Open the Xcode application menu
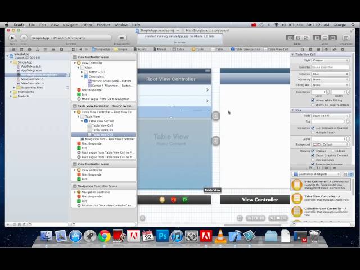Viewport: 360px width, 270px height. [19, 25]
